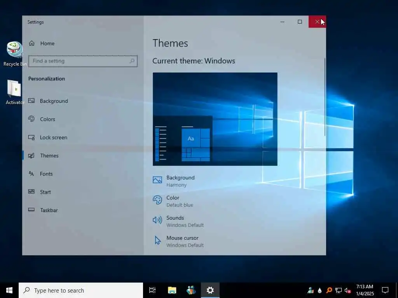
Task: Click the Mouse cursor arrow icon
Action: pyautogui.click(x=157, y=240)
